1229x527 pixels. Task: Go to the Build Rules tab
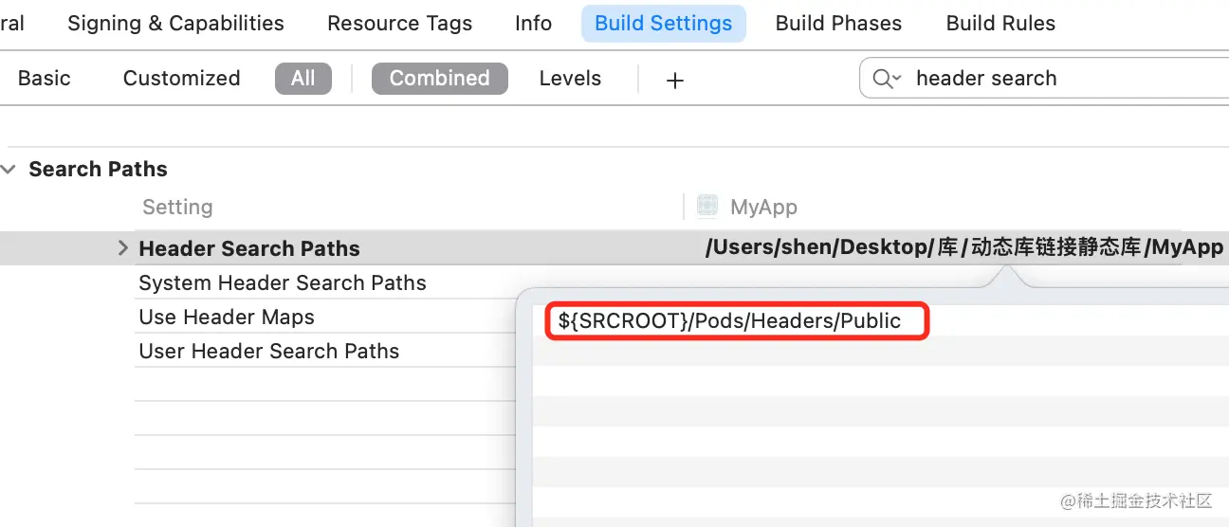[x=1000, y=24]
